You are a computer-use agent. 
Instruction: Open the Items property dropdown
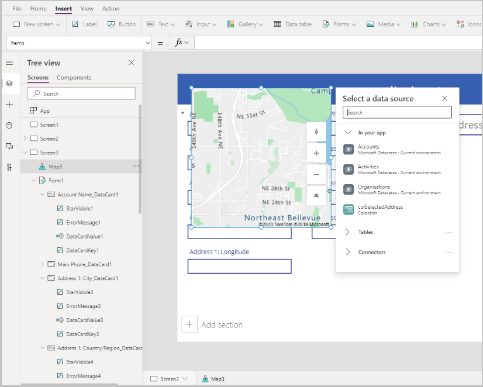click(x=147, y=43)
